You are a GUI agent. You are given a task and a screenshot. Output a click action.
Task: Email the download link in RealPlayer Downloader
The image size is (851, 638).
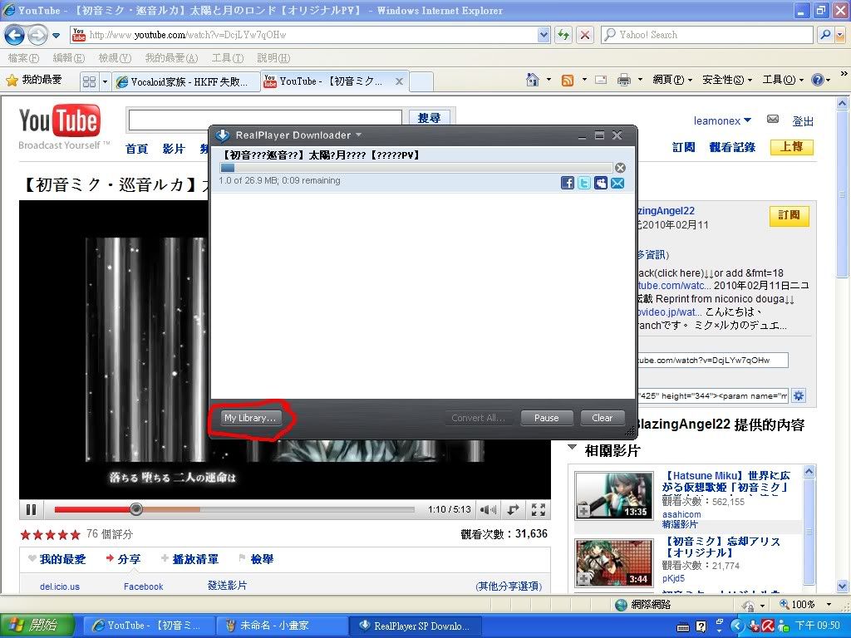617,183
